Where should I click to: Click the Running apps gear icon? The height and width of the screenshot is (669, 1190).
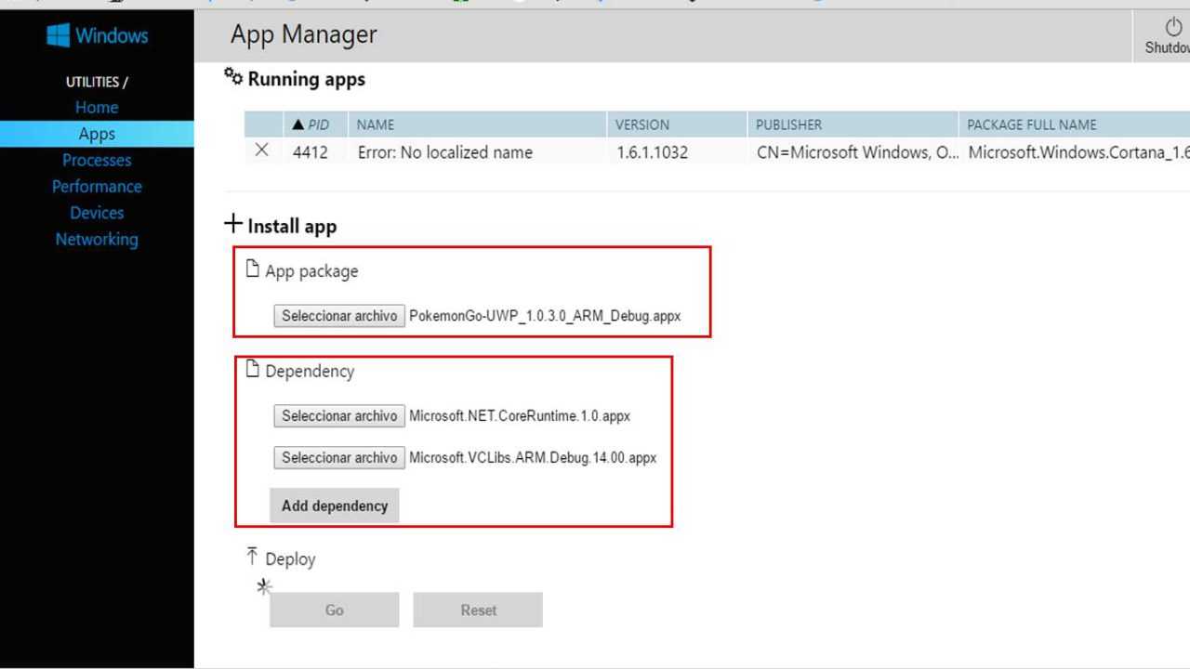233,77
